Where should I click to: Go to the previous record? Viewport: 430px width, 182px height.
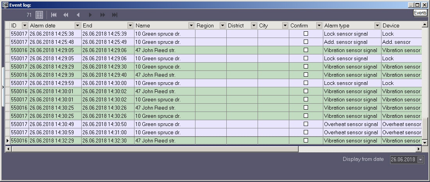(78, 15)
